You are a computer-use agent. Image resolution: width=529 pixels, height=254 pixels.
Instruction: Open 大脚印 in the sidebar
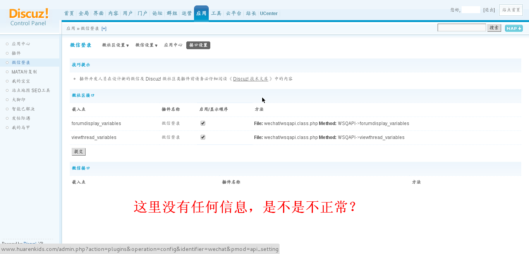coord(19,100)
